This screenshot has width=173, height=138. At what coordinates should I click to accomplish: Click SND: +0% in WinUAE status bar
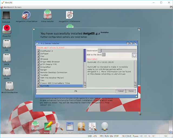(92, 136)
